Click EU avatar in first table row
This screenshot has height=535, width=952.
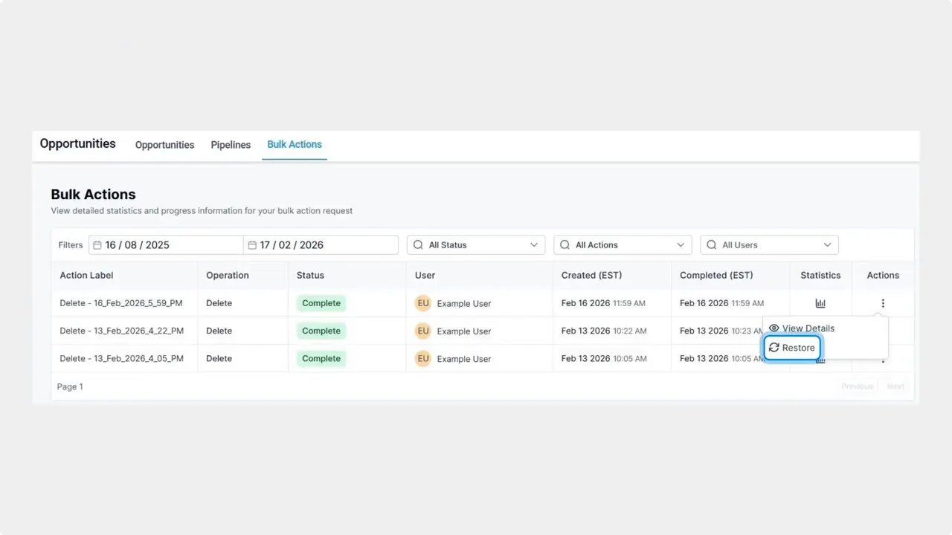click(423, 303)
